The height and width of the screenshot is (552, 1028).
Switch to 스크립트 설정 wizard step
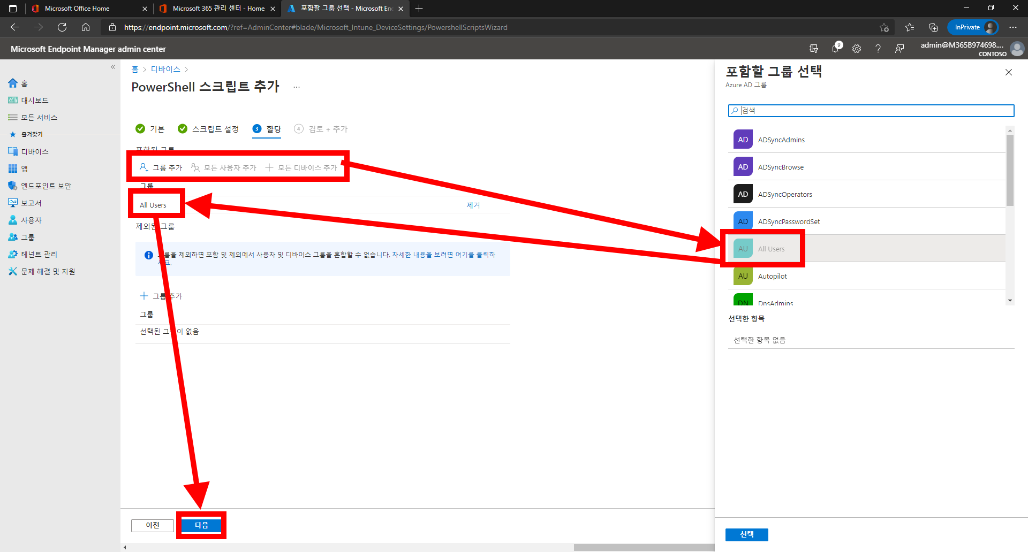[208, 129]
